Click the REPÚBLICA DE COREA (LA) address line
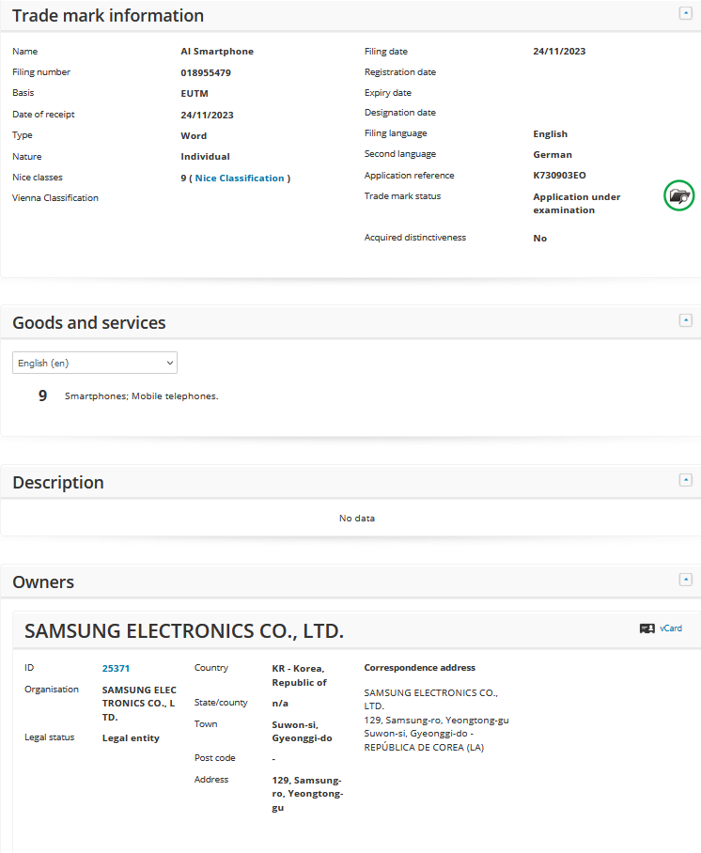701x853 pixels. [424, 748]
